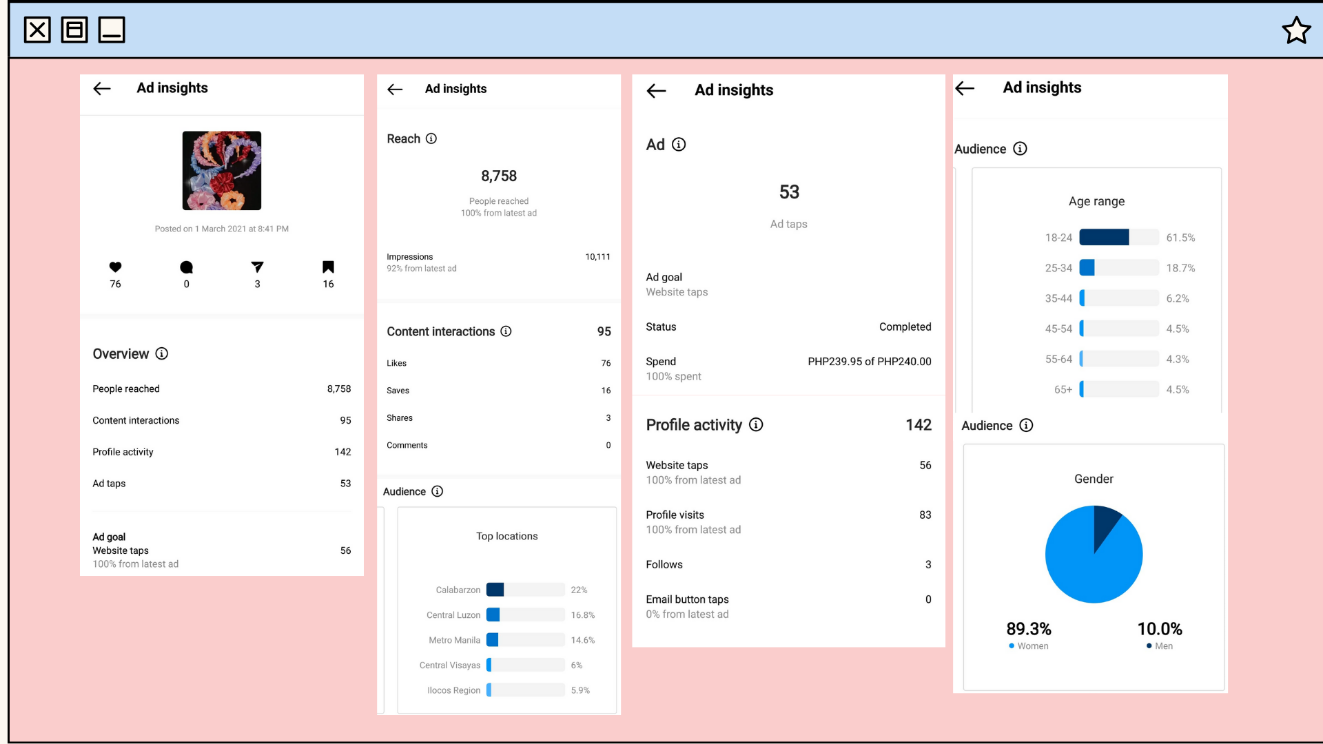
Task: Click the star icon in the top bar
Action: 1296,30
